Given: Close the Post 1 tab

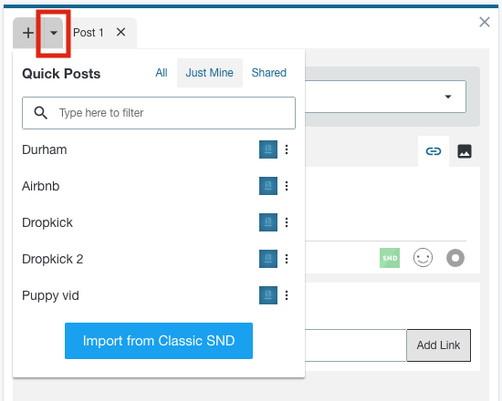Looking at the screenshot, I should tap(120, 32).
